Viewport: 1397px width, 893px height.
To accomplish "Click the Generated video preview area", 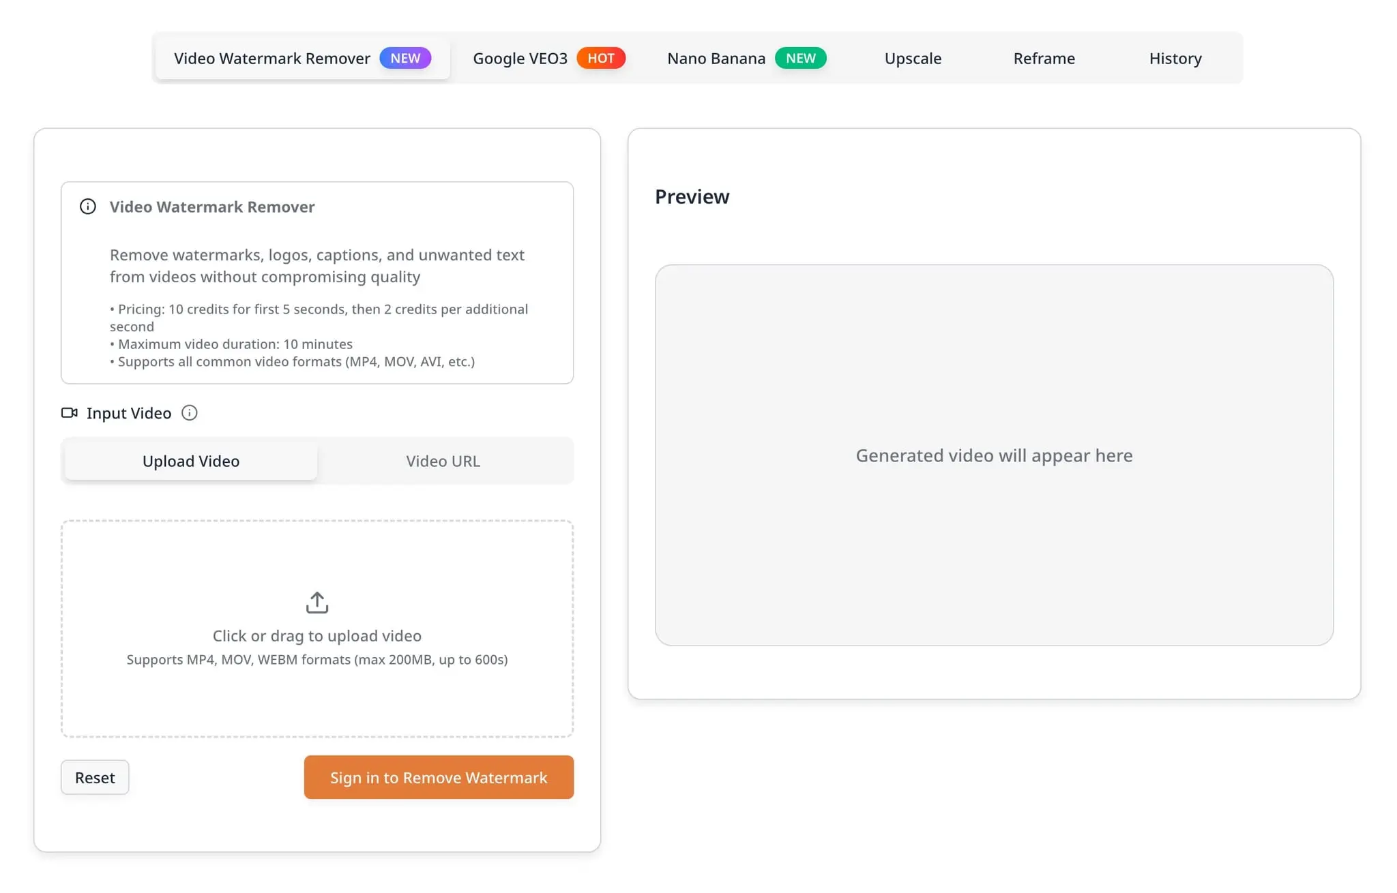I will click(994, 455).
